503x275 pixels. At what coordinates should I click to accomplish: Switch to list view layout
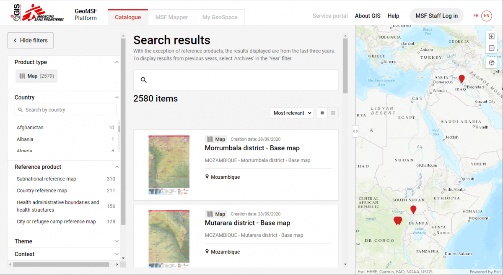click(322, 113)
